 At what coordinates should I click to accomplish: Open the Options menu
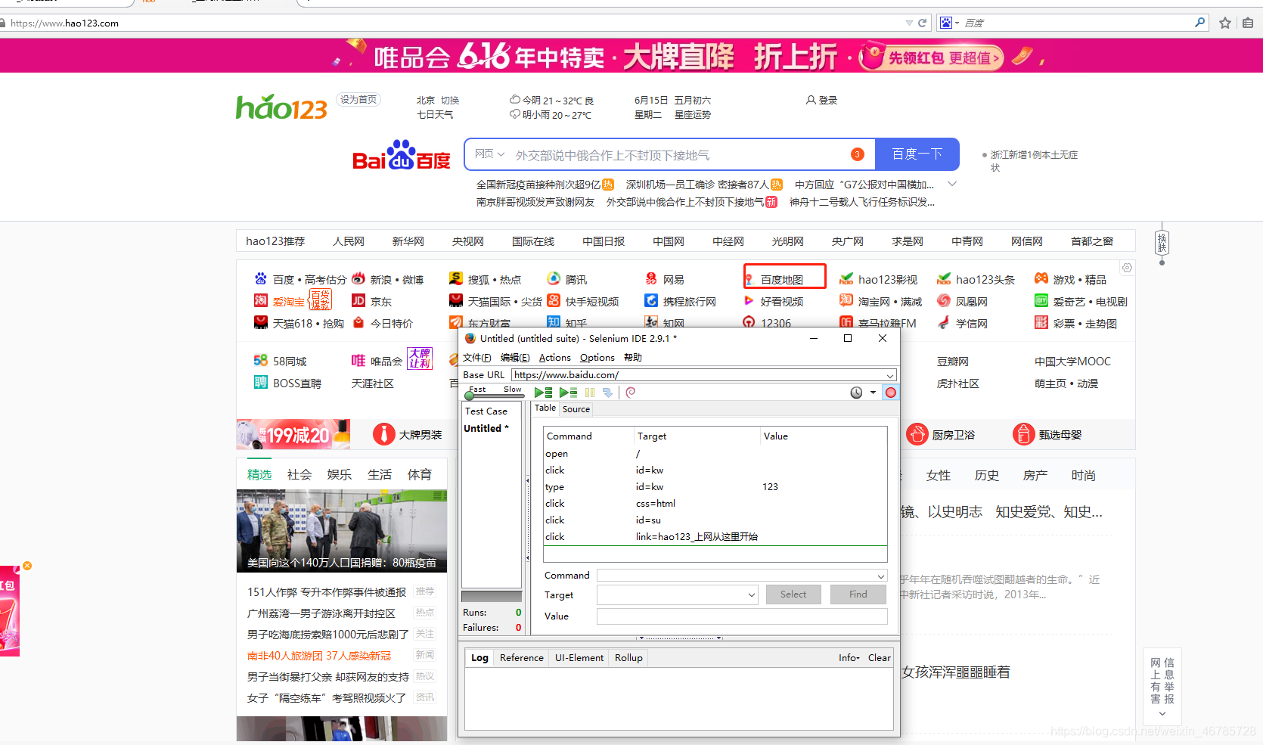click(597, 358)
